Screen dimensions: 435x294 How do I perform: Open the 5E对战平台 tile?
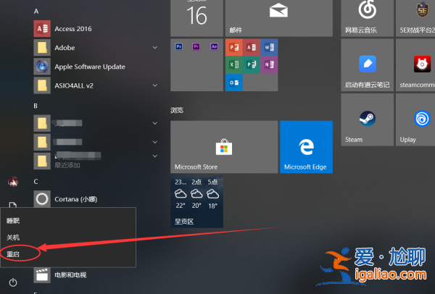pyautogui.click(x=415, y=18)
